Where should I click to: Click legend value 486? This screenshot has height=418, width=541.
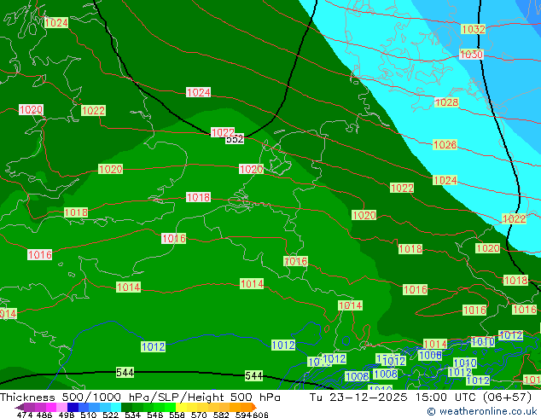pos(44,415)
